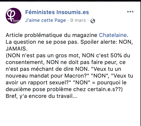Open the Féministes Insoumis.es page name link
The image size is (141, 126).
point(57,12)
